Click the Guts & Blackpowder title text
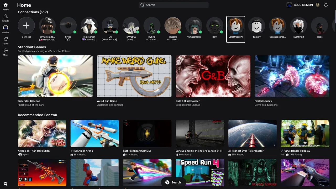This screenshot has height=189, width=336. tap(188, 101)
